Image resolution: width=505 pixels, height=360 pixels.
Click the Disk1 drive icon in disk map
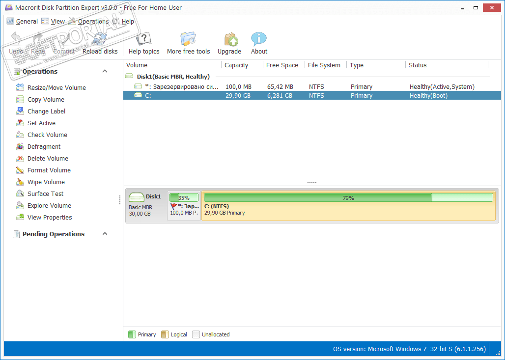pos(136,197)
